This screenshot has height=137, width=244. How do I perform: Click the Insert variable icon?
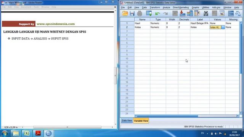pyautogui.click(x=222, y=14)
